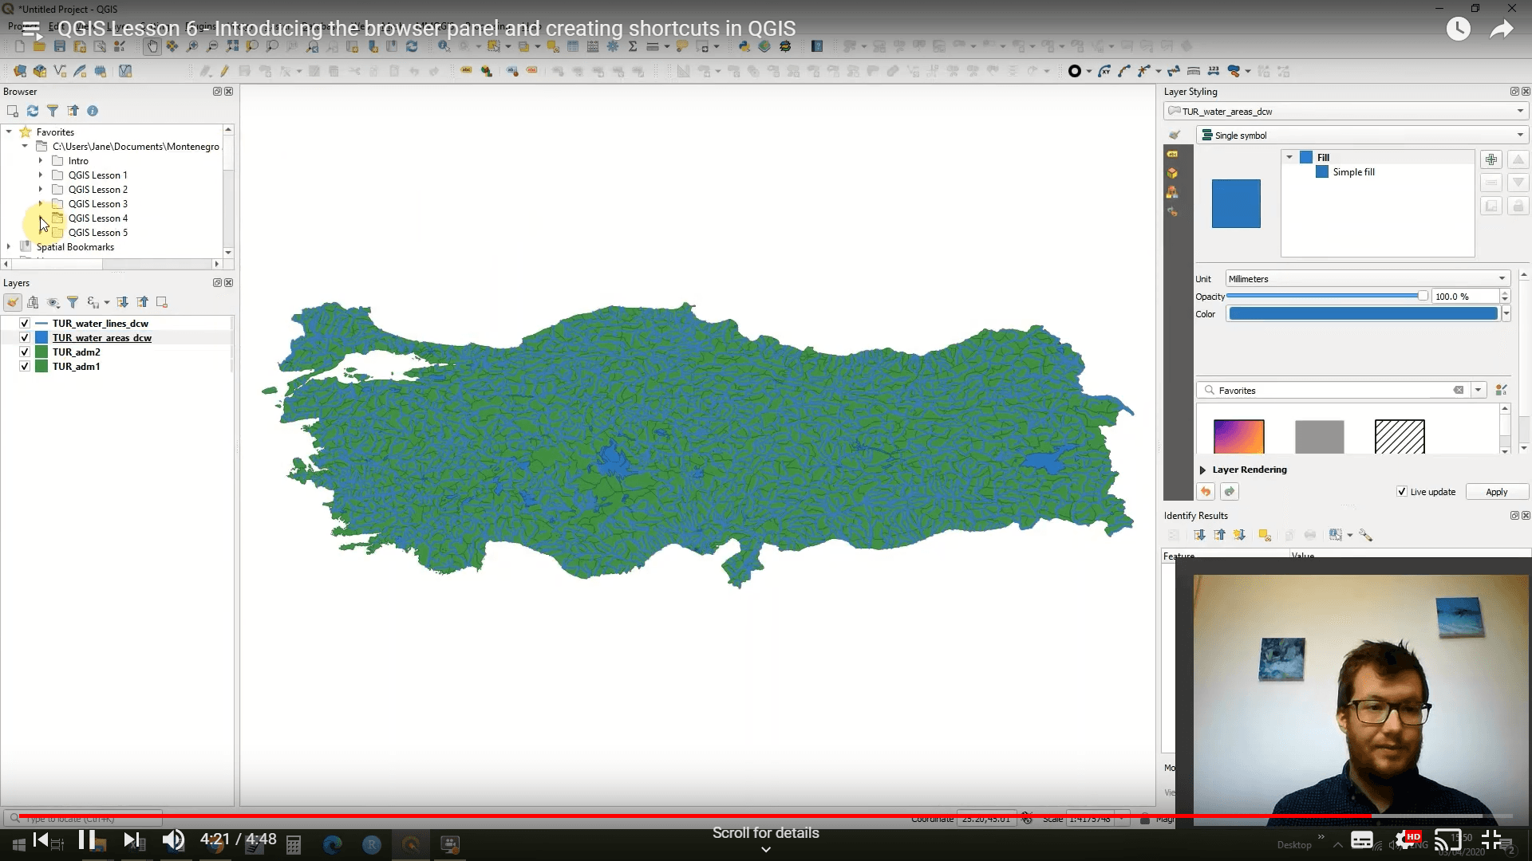Pause the video playback
Screen dimensions: 1532x861
tap(87, 839)
